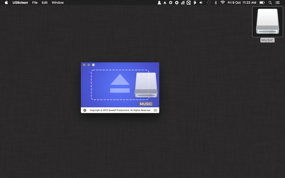
Task: Open Notification Center
Action: 278,2
